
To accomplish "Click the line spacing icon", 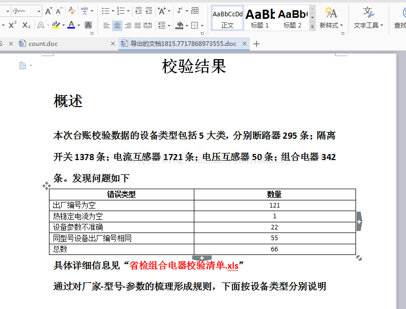I will click(x=162, y=25).
